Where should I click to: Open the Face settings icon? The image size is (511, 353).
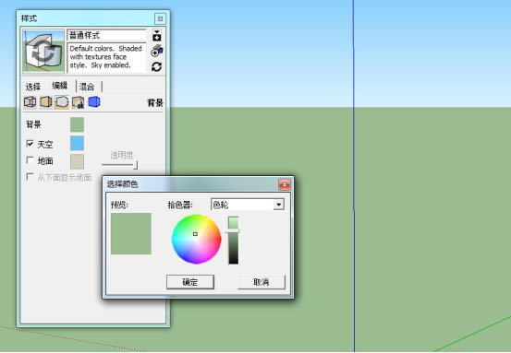pos(46,102)
